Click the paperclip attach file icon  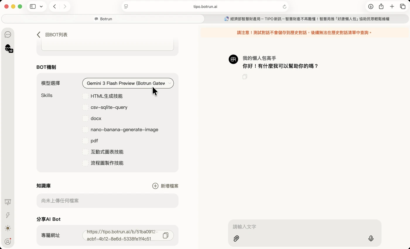[236, 238]
